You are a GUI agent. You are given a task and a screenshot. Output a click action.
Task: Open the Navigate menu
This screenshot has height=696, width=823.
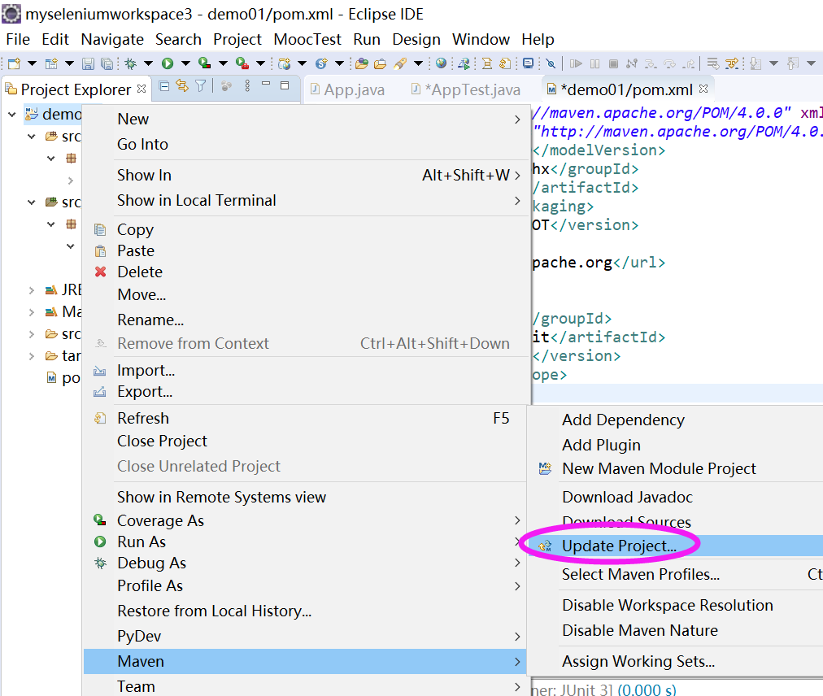coord(112,39)
